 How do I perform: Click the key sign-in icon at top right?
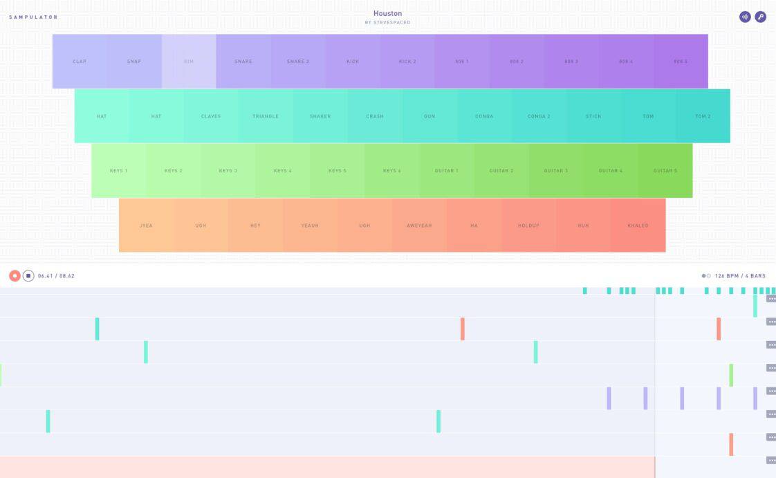point(761,17)
